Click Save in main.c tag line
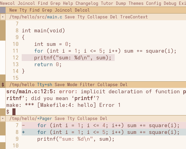186x149 pixels. [70, 17]
